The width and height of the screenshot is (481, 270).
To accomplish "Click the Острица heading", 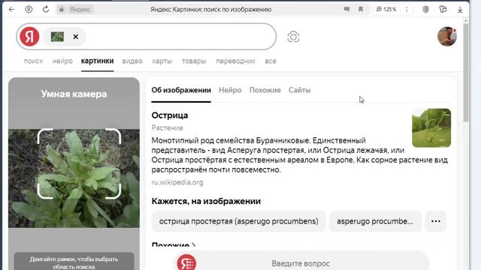I will click(170, 115).
